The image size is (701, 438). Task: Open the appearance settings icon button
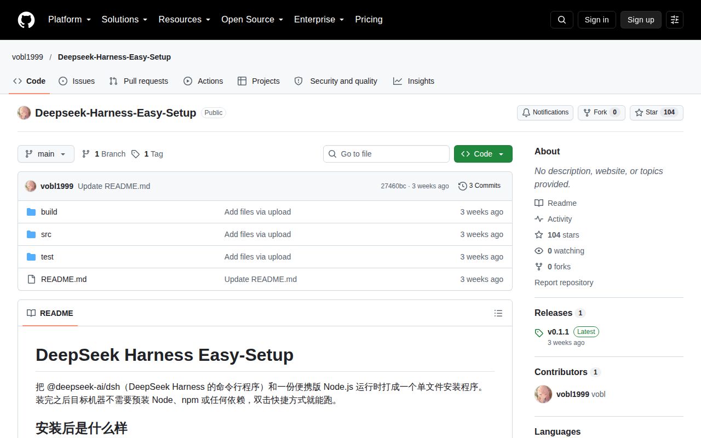pos(675,20)
